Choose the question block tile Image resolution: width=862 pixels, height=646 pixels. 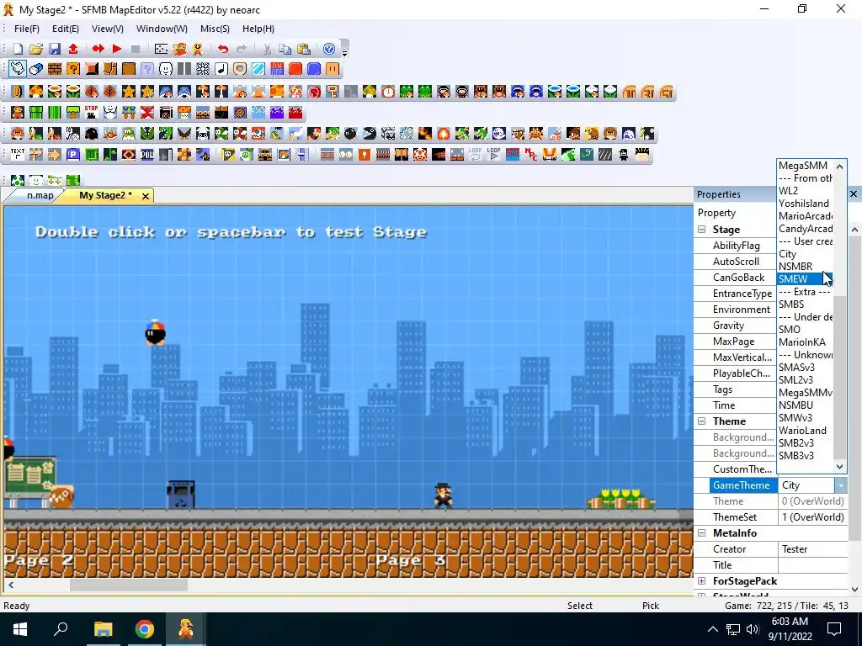click(x=73, y=69)
